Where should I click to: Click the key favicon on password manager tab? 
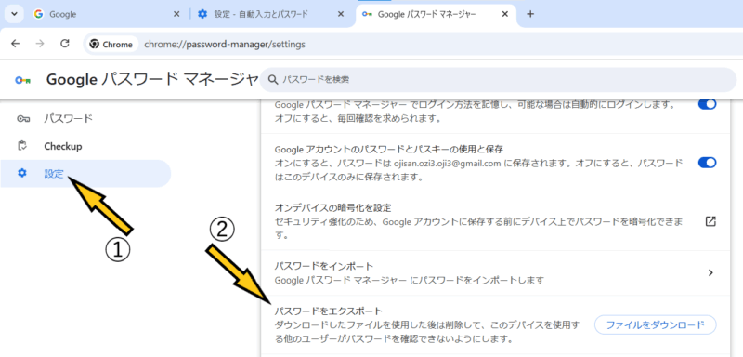(x=367, y=14)
